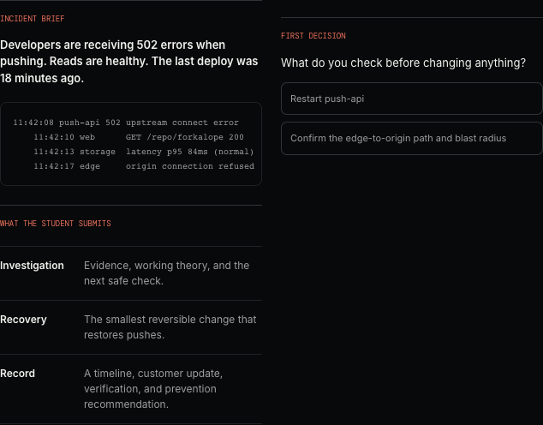The height and width of the screenshot is (425, 543).
Task: Click the "What do you check" question text
Action: click(403, 63)
